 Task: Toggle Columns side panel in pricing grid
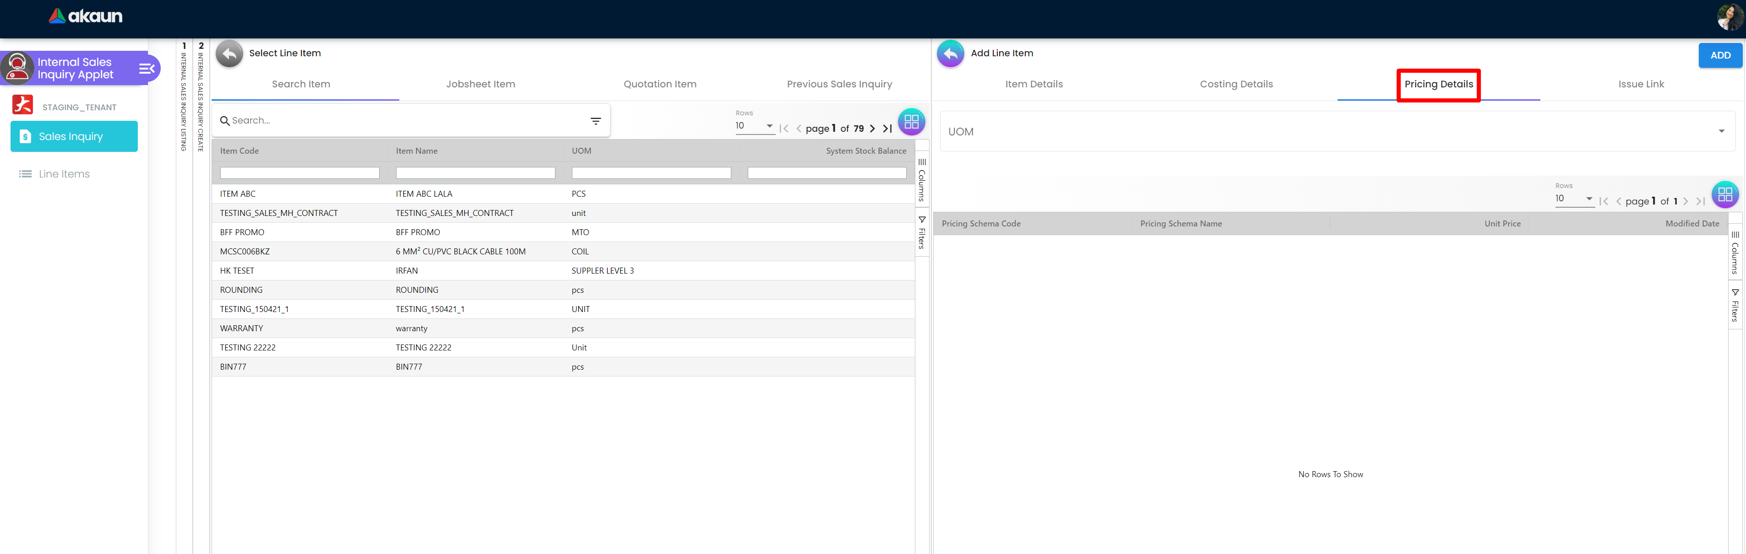(1735, 253)
